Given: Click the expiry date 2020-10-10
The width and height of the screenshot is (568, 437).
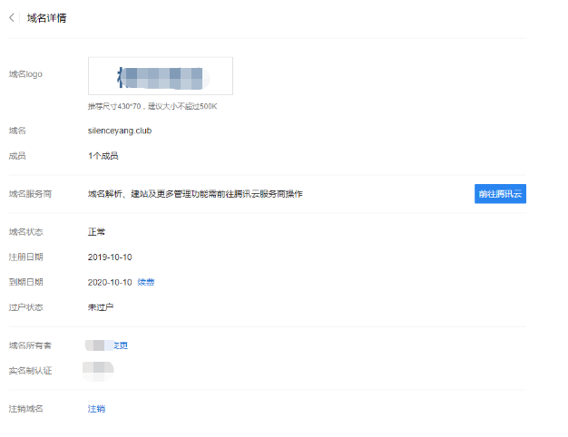Looking at the screenshot, I should (110, 282).
